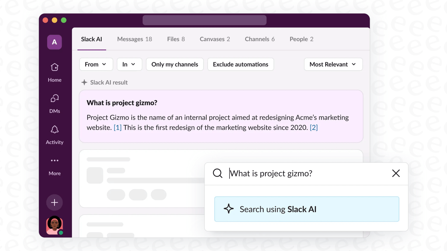Open citation link [1] in AI answer

point(117,127)
